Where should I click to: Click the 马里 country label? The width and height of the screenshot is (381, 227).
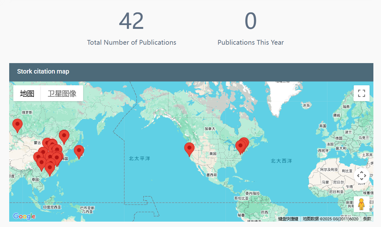tap(325, 182)
